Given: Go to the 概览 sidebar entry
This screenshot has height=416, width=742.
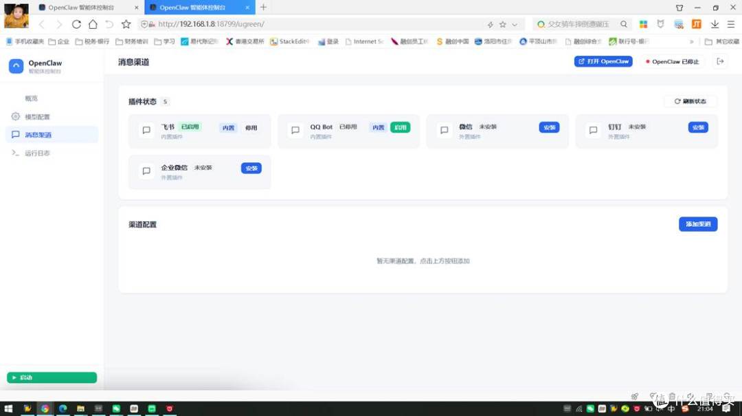Looking at the screenshot, I should click(31, 98).
